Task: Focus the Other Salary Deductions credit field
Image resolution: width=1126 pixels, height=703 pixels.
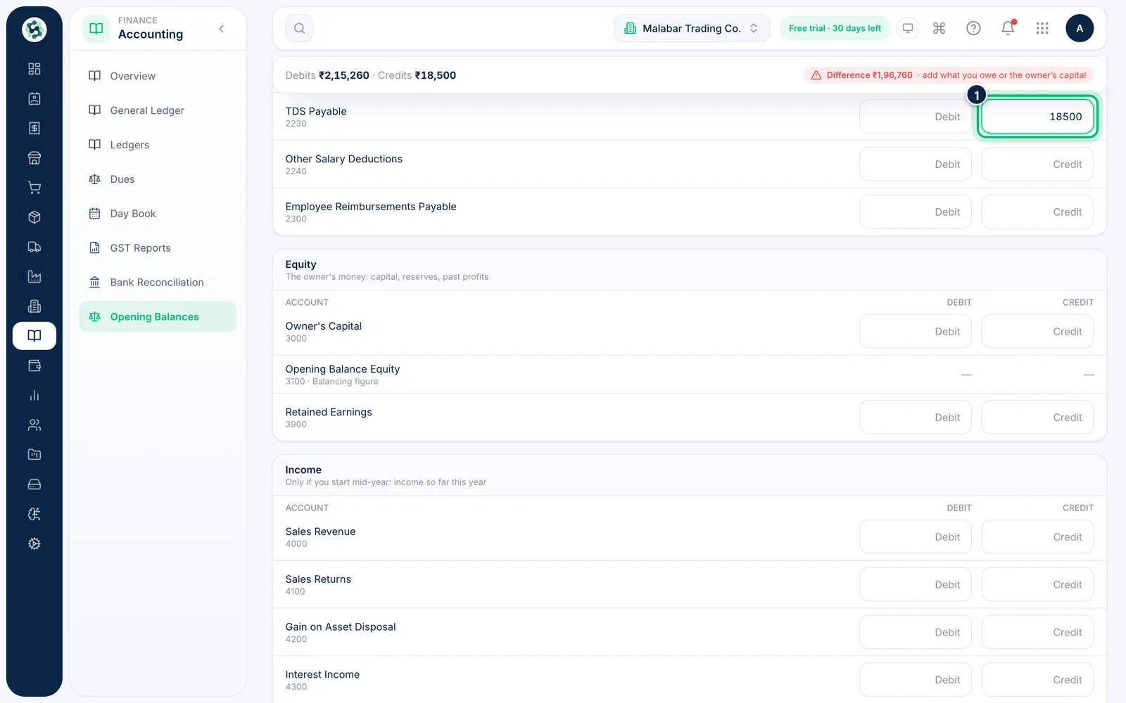Action: click(1037, 165)
